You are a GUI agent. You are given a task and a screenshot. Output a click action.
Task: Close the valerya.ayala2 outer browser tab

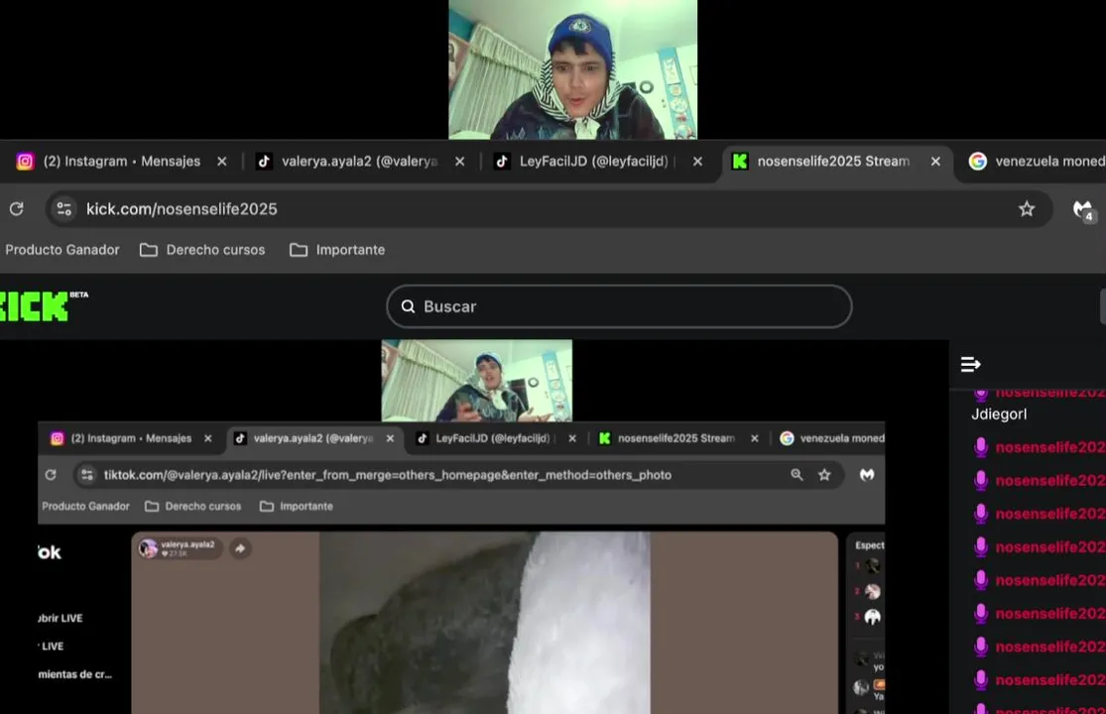click(460, 162)
